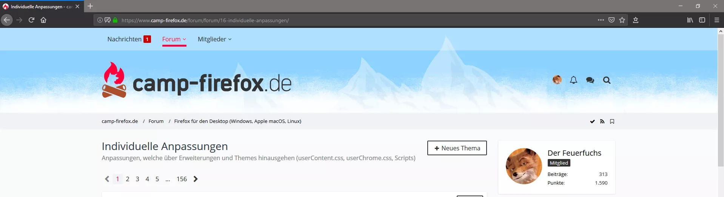
Task: Open the user avatar menu in header
Action: pos(557,80)
